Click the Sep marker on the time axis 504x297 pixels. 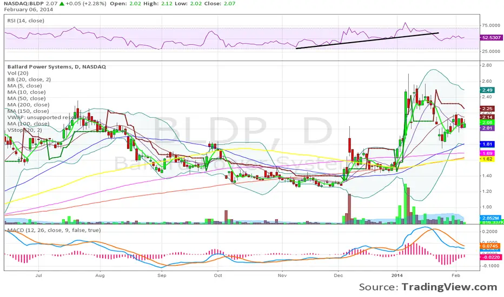coord(162,275)
